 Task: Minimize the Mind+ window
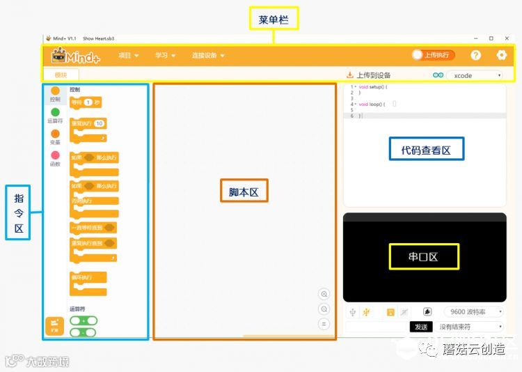[x=476, y=38]
